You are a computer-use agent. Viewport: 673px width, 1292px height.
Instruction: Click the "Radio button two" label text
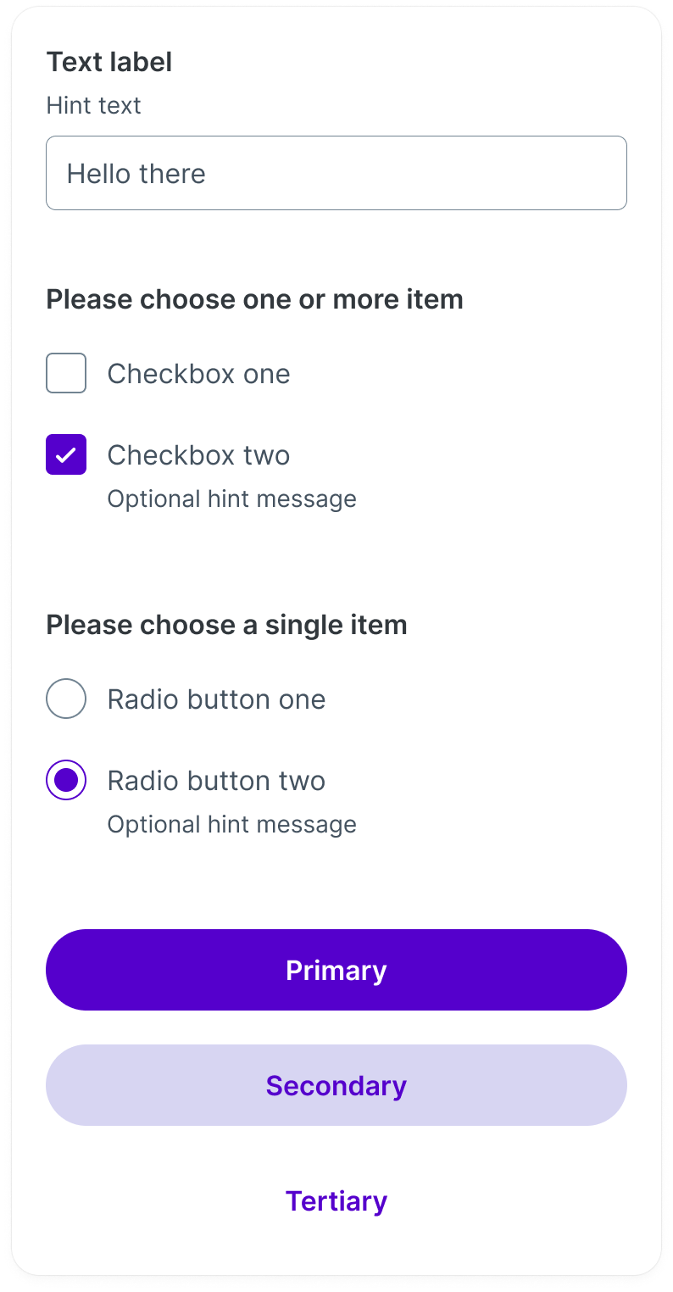[216, 781]
